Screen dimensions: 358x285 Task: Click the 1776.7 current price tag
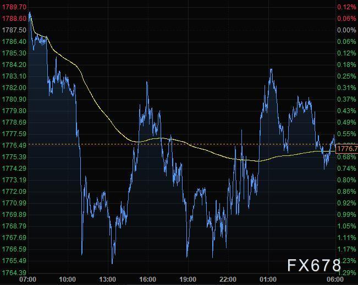(x=346, y=149)
